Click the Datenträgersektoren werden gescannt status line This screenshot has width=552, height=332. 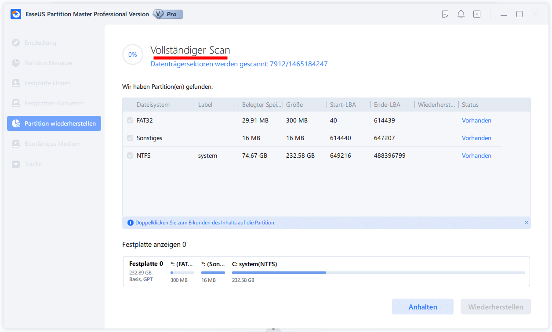(239, 64)
